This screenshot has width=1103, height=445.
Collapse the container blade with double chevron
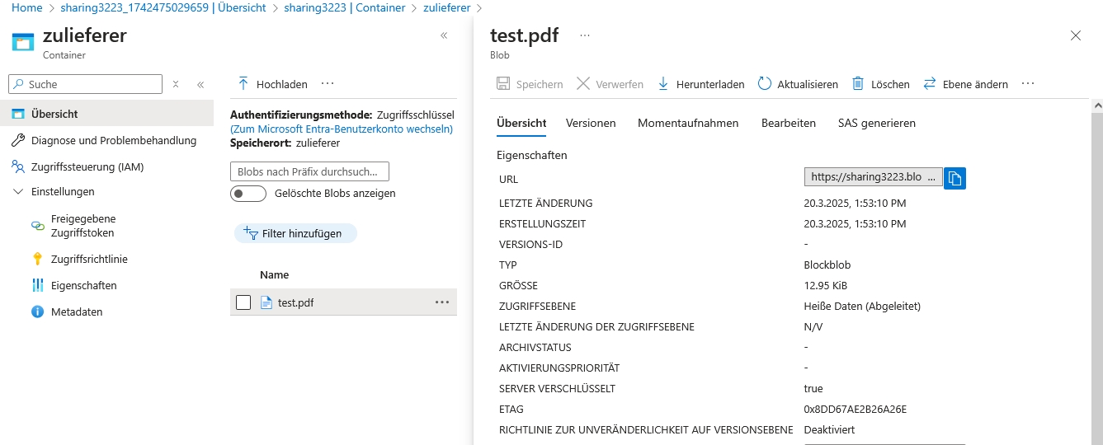pyautogui.click(x=444, y=35)
